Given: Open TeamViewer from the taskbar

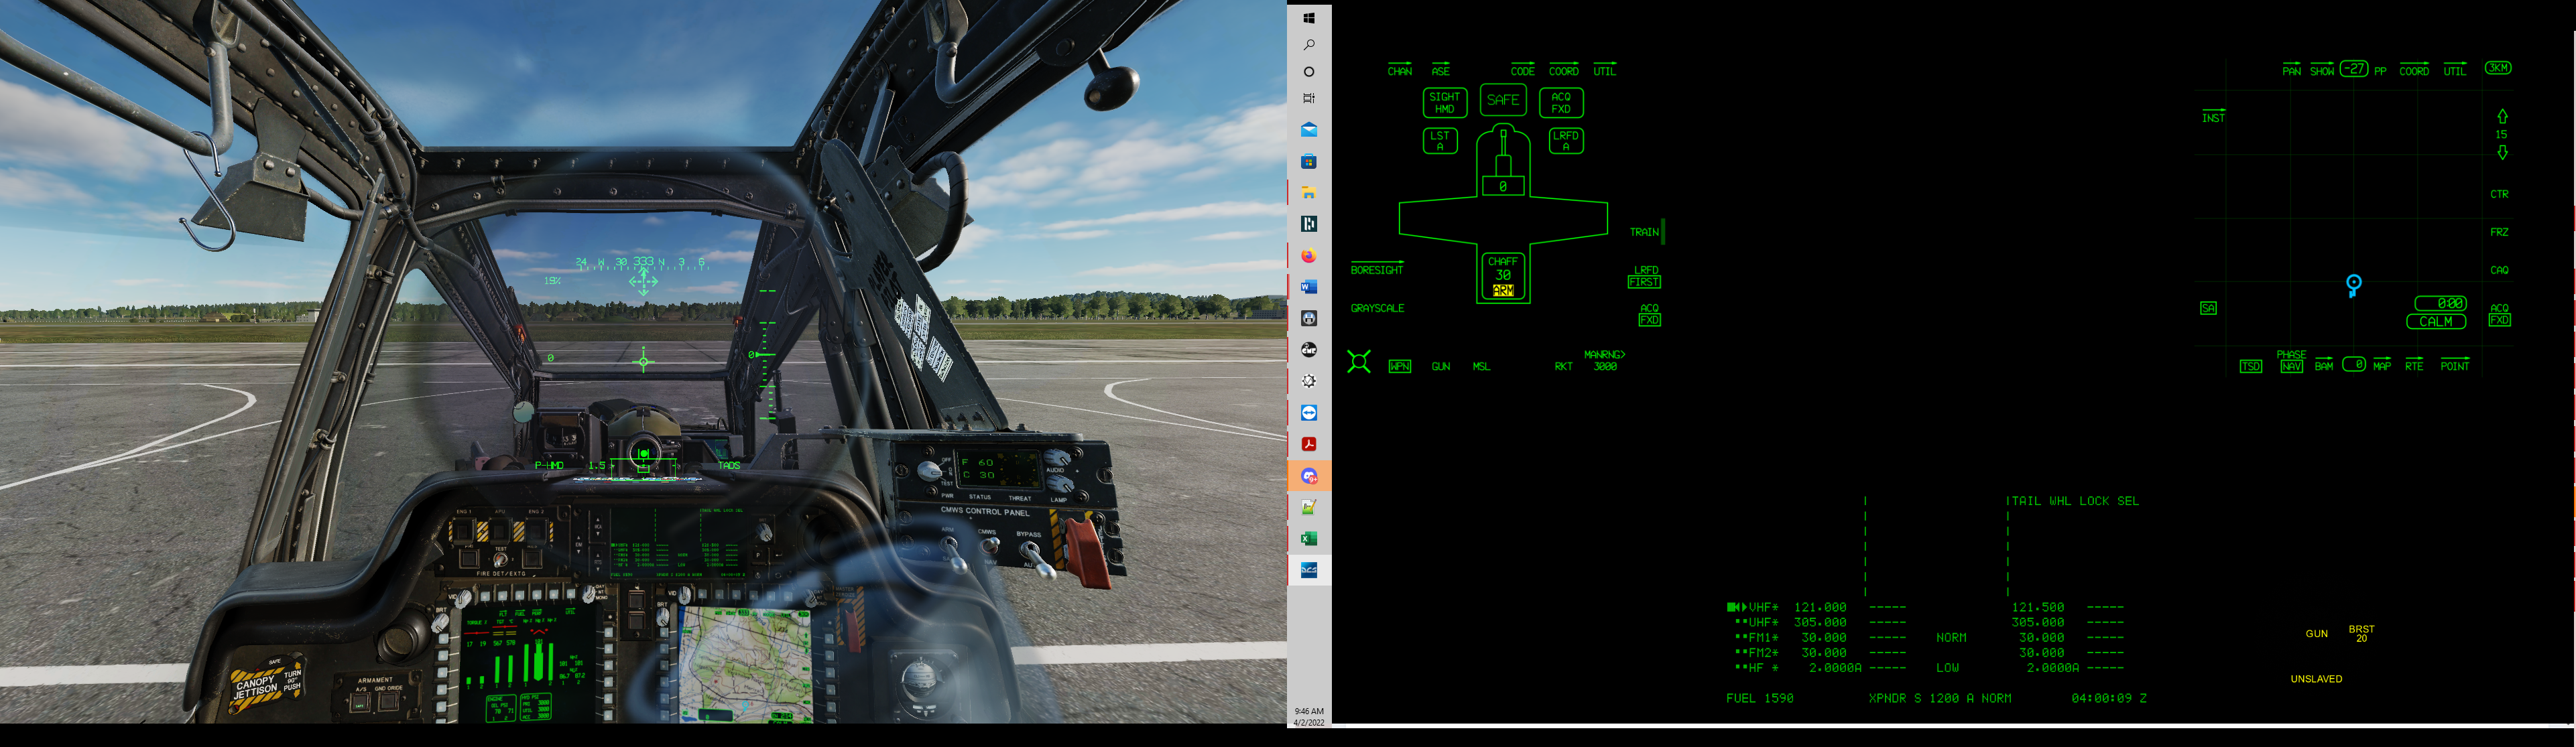Looking at the screenshot, I should (1308, 413).
